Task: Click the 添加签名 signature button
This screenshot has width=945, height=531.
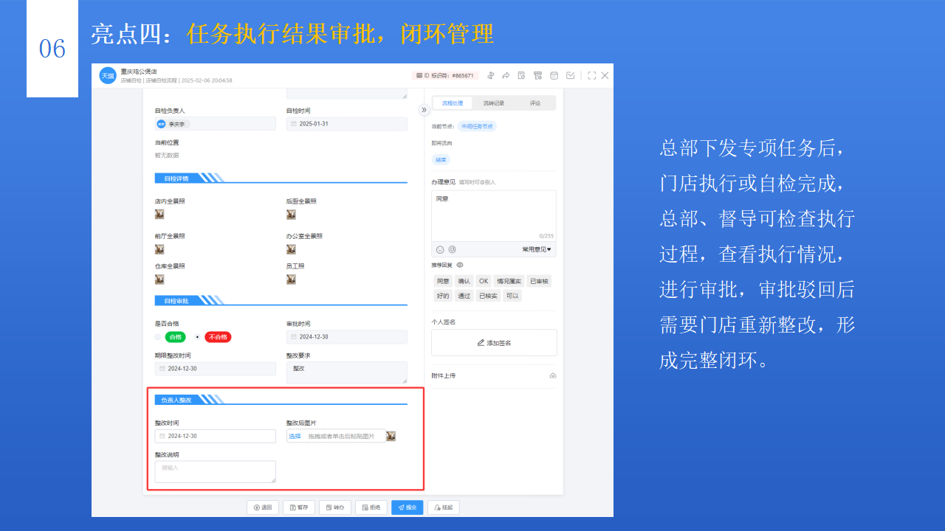Action: [x=493, y=342]
